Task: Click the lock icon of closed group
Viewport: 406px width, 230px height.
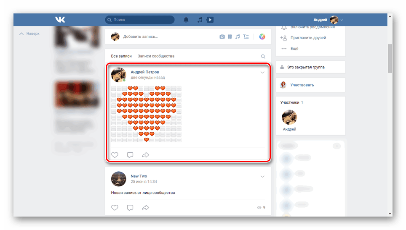Action: pos(282,67)
